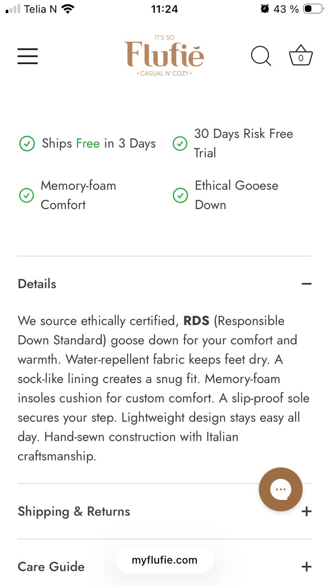Screen dimensions: 329x586
Task: Click the check mark beside Memory-foam Comfort
Action: pyautogui.click(x=27, y=195)
